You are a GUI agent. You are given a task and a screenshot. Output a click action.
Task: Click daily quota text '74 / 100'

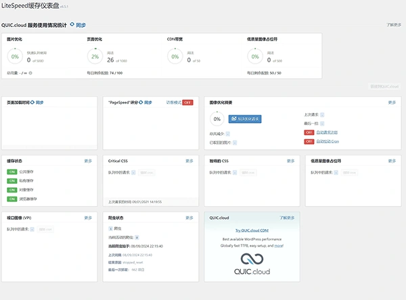coord(116,73)
